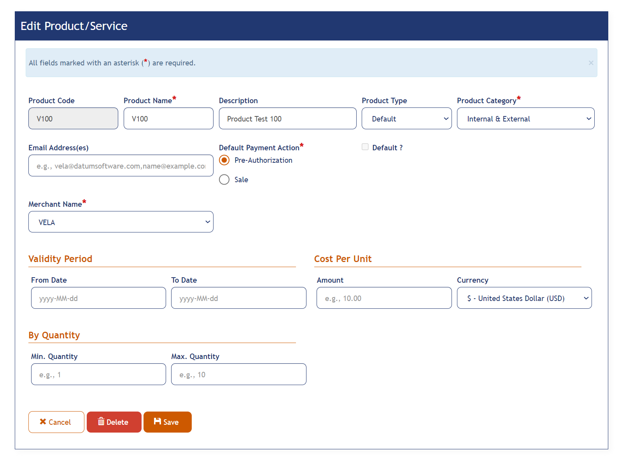Click the Email Address(es) input

(x=121, y=165)
